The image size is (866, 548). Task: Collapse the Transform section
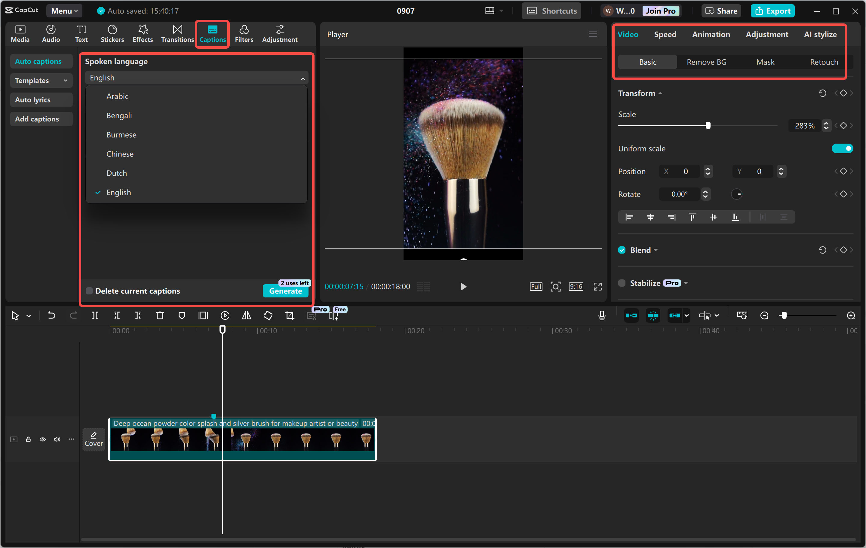(x=660, y=93)
